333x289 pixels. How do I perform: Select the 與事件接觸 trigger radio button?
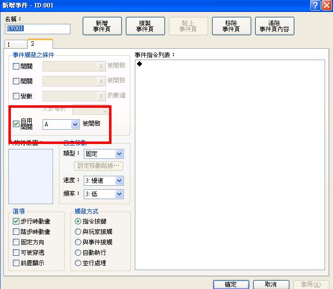78,242
